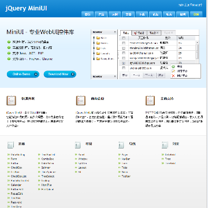Open the Toolbar link
The image size is (208, 208).
(126, 176)
